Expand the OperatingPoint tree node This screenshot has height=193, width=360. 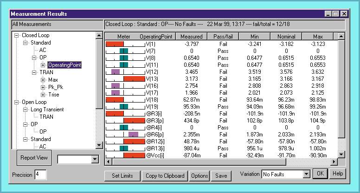click(43, 65)
